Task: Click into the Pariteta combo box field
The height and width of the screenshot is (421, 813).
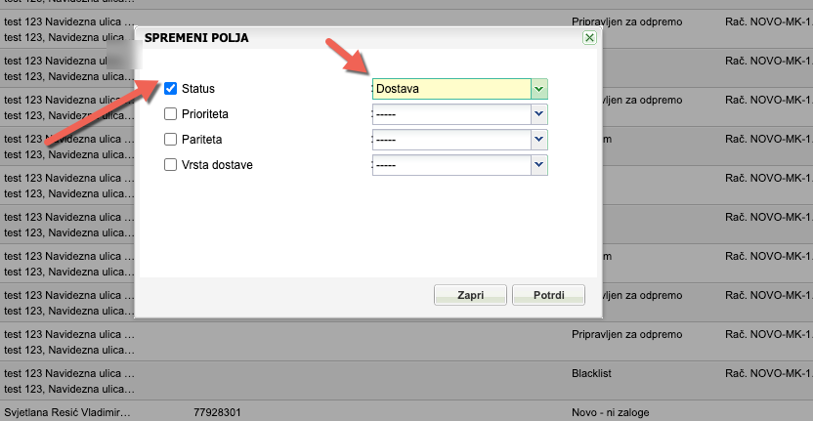Action: pyautogui.click(x=451, y=140)
